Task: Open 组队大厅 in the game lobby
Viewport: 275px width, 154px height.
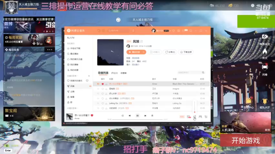Action: [265, 103]
